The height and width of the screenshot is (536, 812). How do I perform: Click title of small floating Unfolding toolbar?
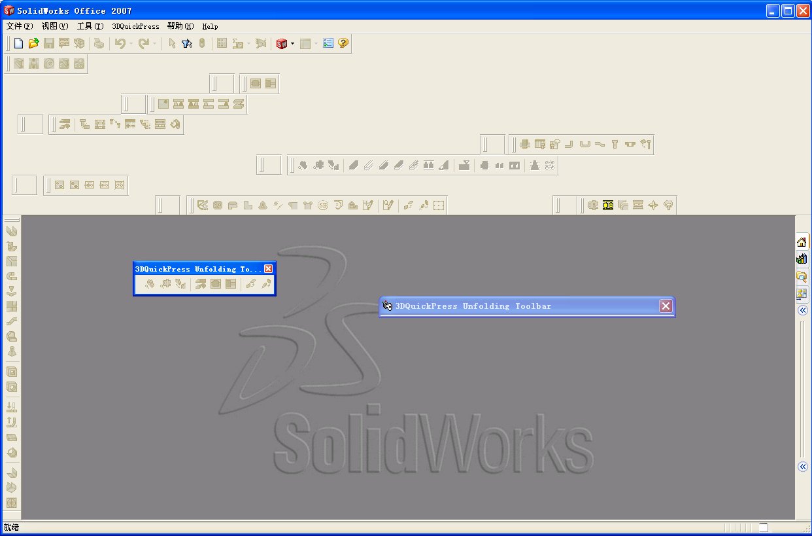tap(198, 269)
